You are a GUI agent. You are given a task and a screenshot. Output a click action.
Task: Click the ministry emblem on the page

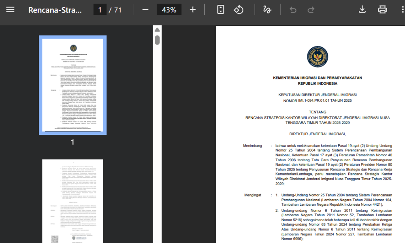[318, 57]
